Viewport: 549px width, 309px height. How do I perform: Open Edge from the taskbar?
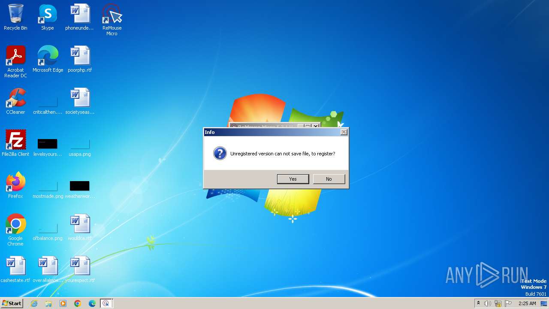(92, 303)
